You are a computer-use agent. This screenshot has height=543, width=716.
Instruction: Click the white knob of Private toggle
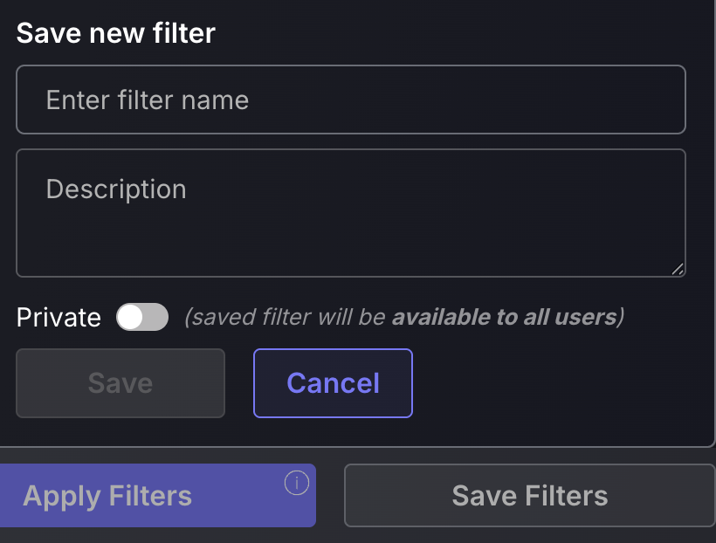click(x=130, y=317)
